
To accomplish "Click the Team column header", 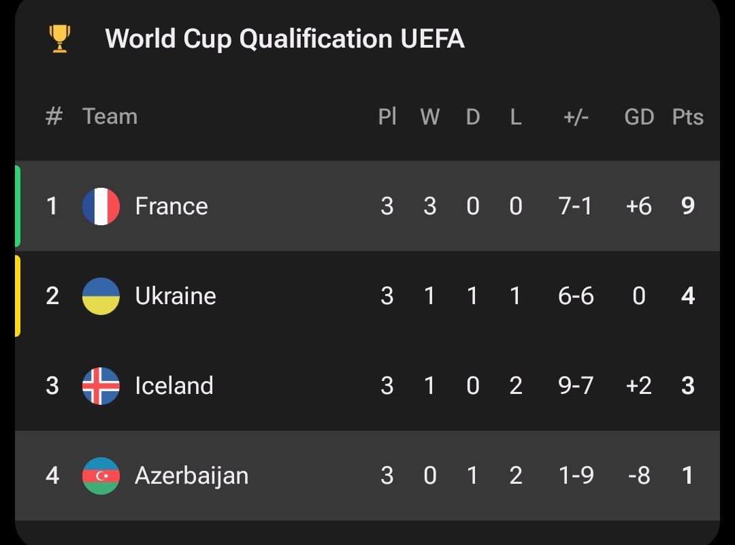I will click(110, 117).
